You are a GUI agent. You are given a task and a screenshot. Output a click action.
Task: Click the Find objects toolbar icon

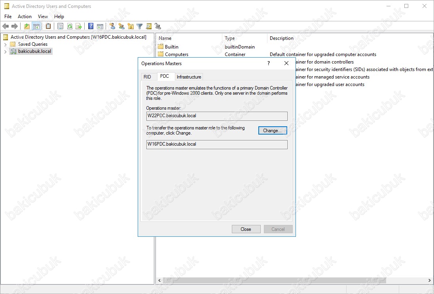tap(149, 26)
